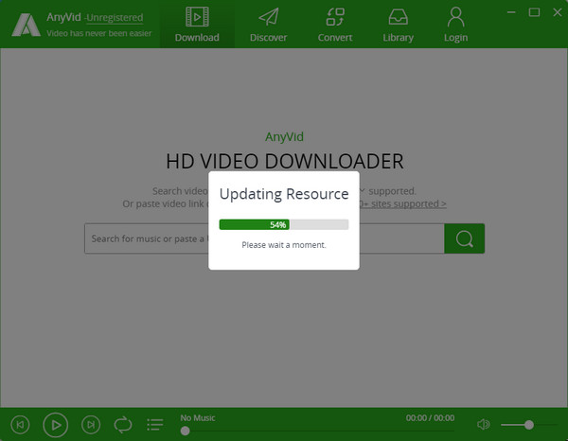
Task: Mute the speaker volume icon
Action: 483,424
